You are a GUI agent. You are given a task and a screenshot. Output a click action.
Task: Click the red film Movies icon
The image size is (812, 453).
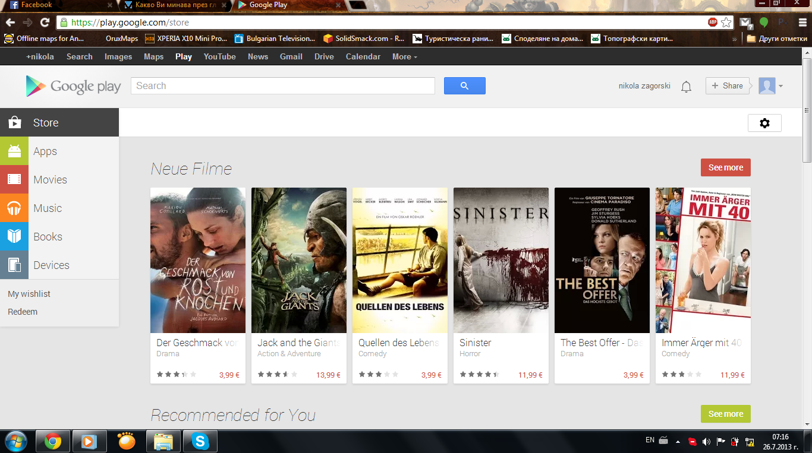pyautogui.click(x=14, y=179)
